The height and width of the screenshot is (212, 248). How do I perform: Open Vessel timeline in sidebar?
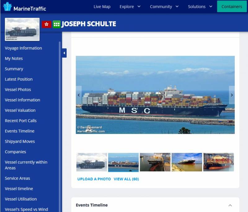19,189
